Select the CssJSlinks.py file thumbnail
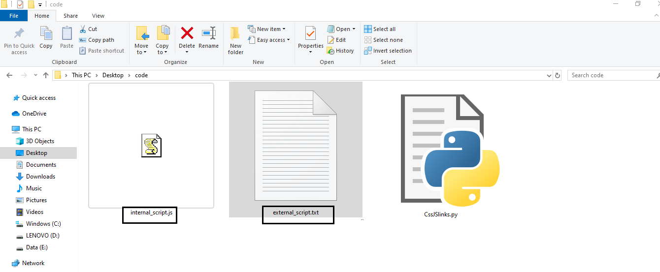This screenshot has height=272, width=660. coord(450,150)
